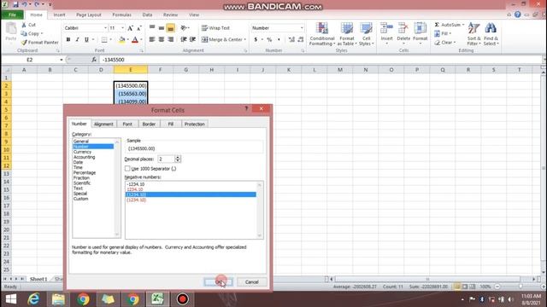Expand the Clear dropdown in Editing group
Viewport: 547px width, 307px height.
(455, 43)
